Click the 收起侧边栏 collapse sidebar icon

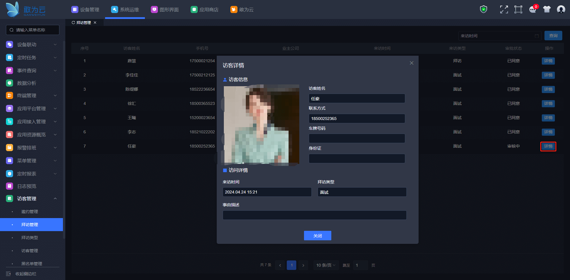tap(8, 274)
